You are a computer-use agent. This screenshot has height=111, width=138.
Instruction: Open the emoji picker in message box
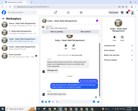click(x=94, y=102)
